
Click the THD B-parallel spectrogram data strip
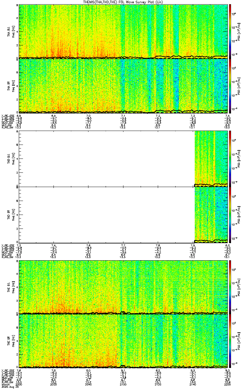click(211, 214)
